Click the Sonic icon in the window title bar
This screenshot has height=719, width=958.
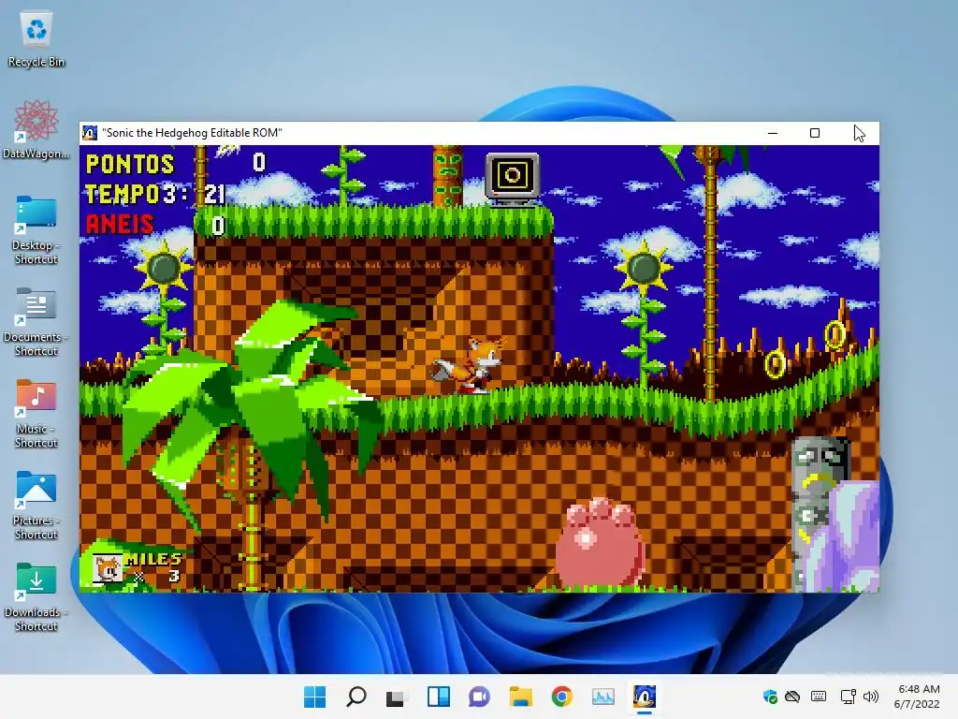pos(90,133)
